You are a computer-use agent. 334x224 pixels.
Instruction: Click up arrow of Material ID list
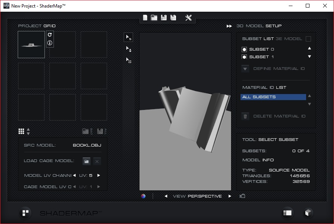309,96
